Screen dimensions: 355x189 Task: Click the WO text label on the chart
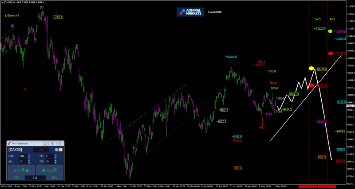pyautogui.click(x=318, y=20)
